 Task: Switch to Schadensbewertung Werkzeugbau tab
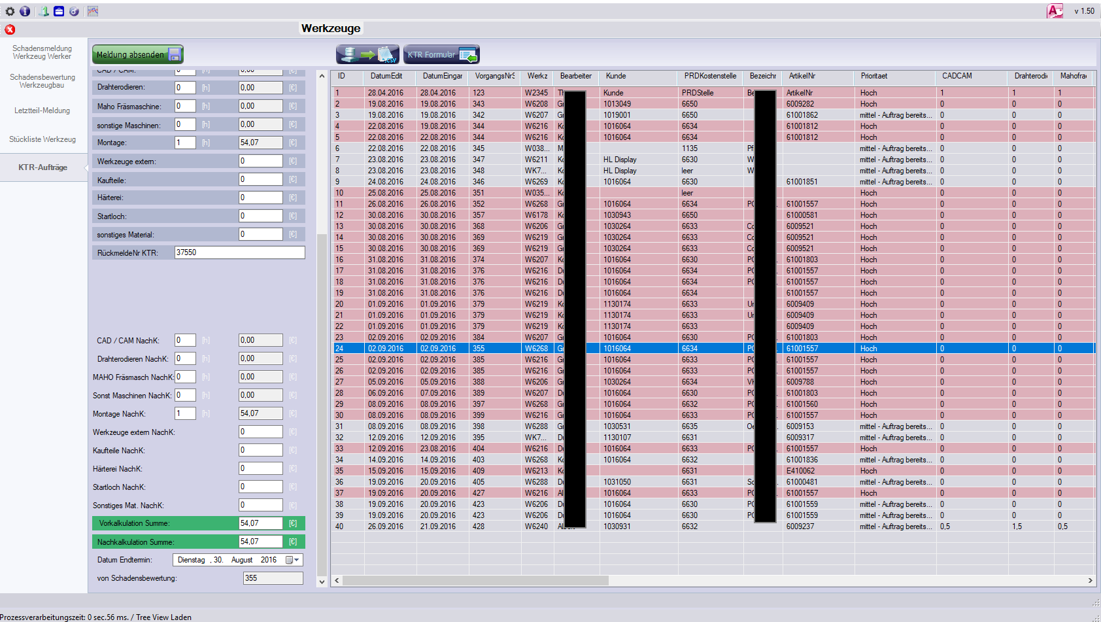[x=42, y=81]
